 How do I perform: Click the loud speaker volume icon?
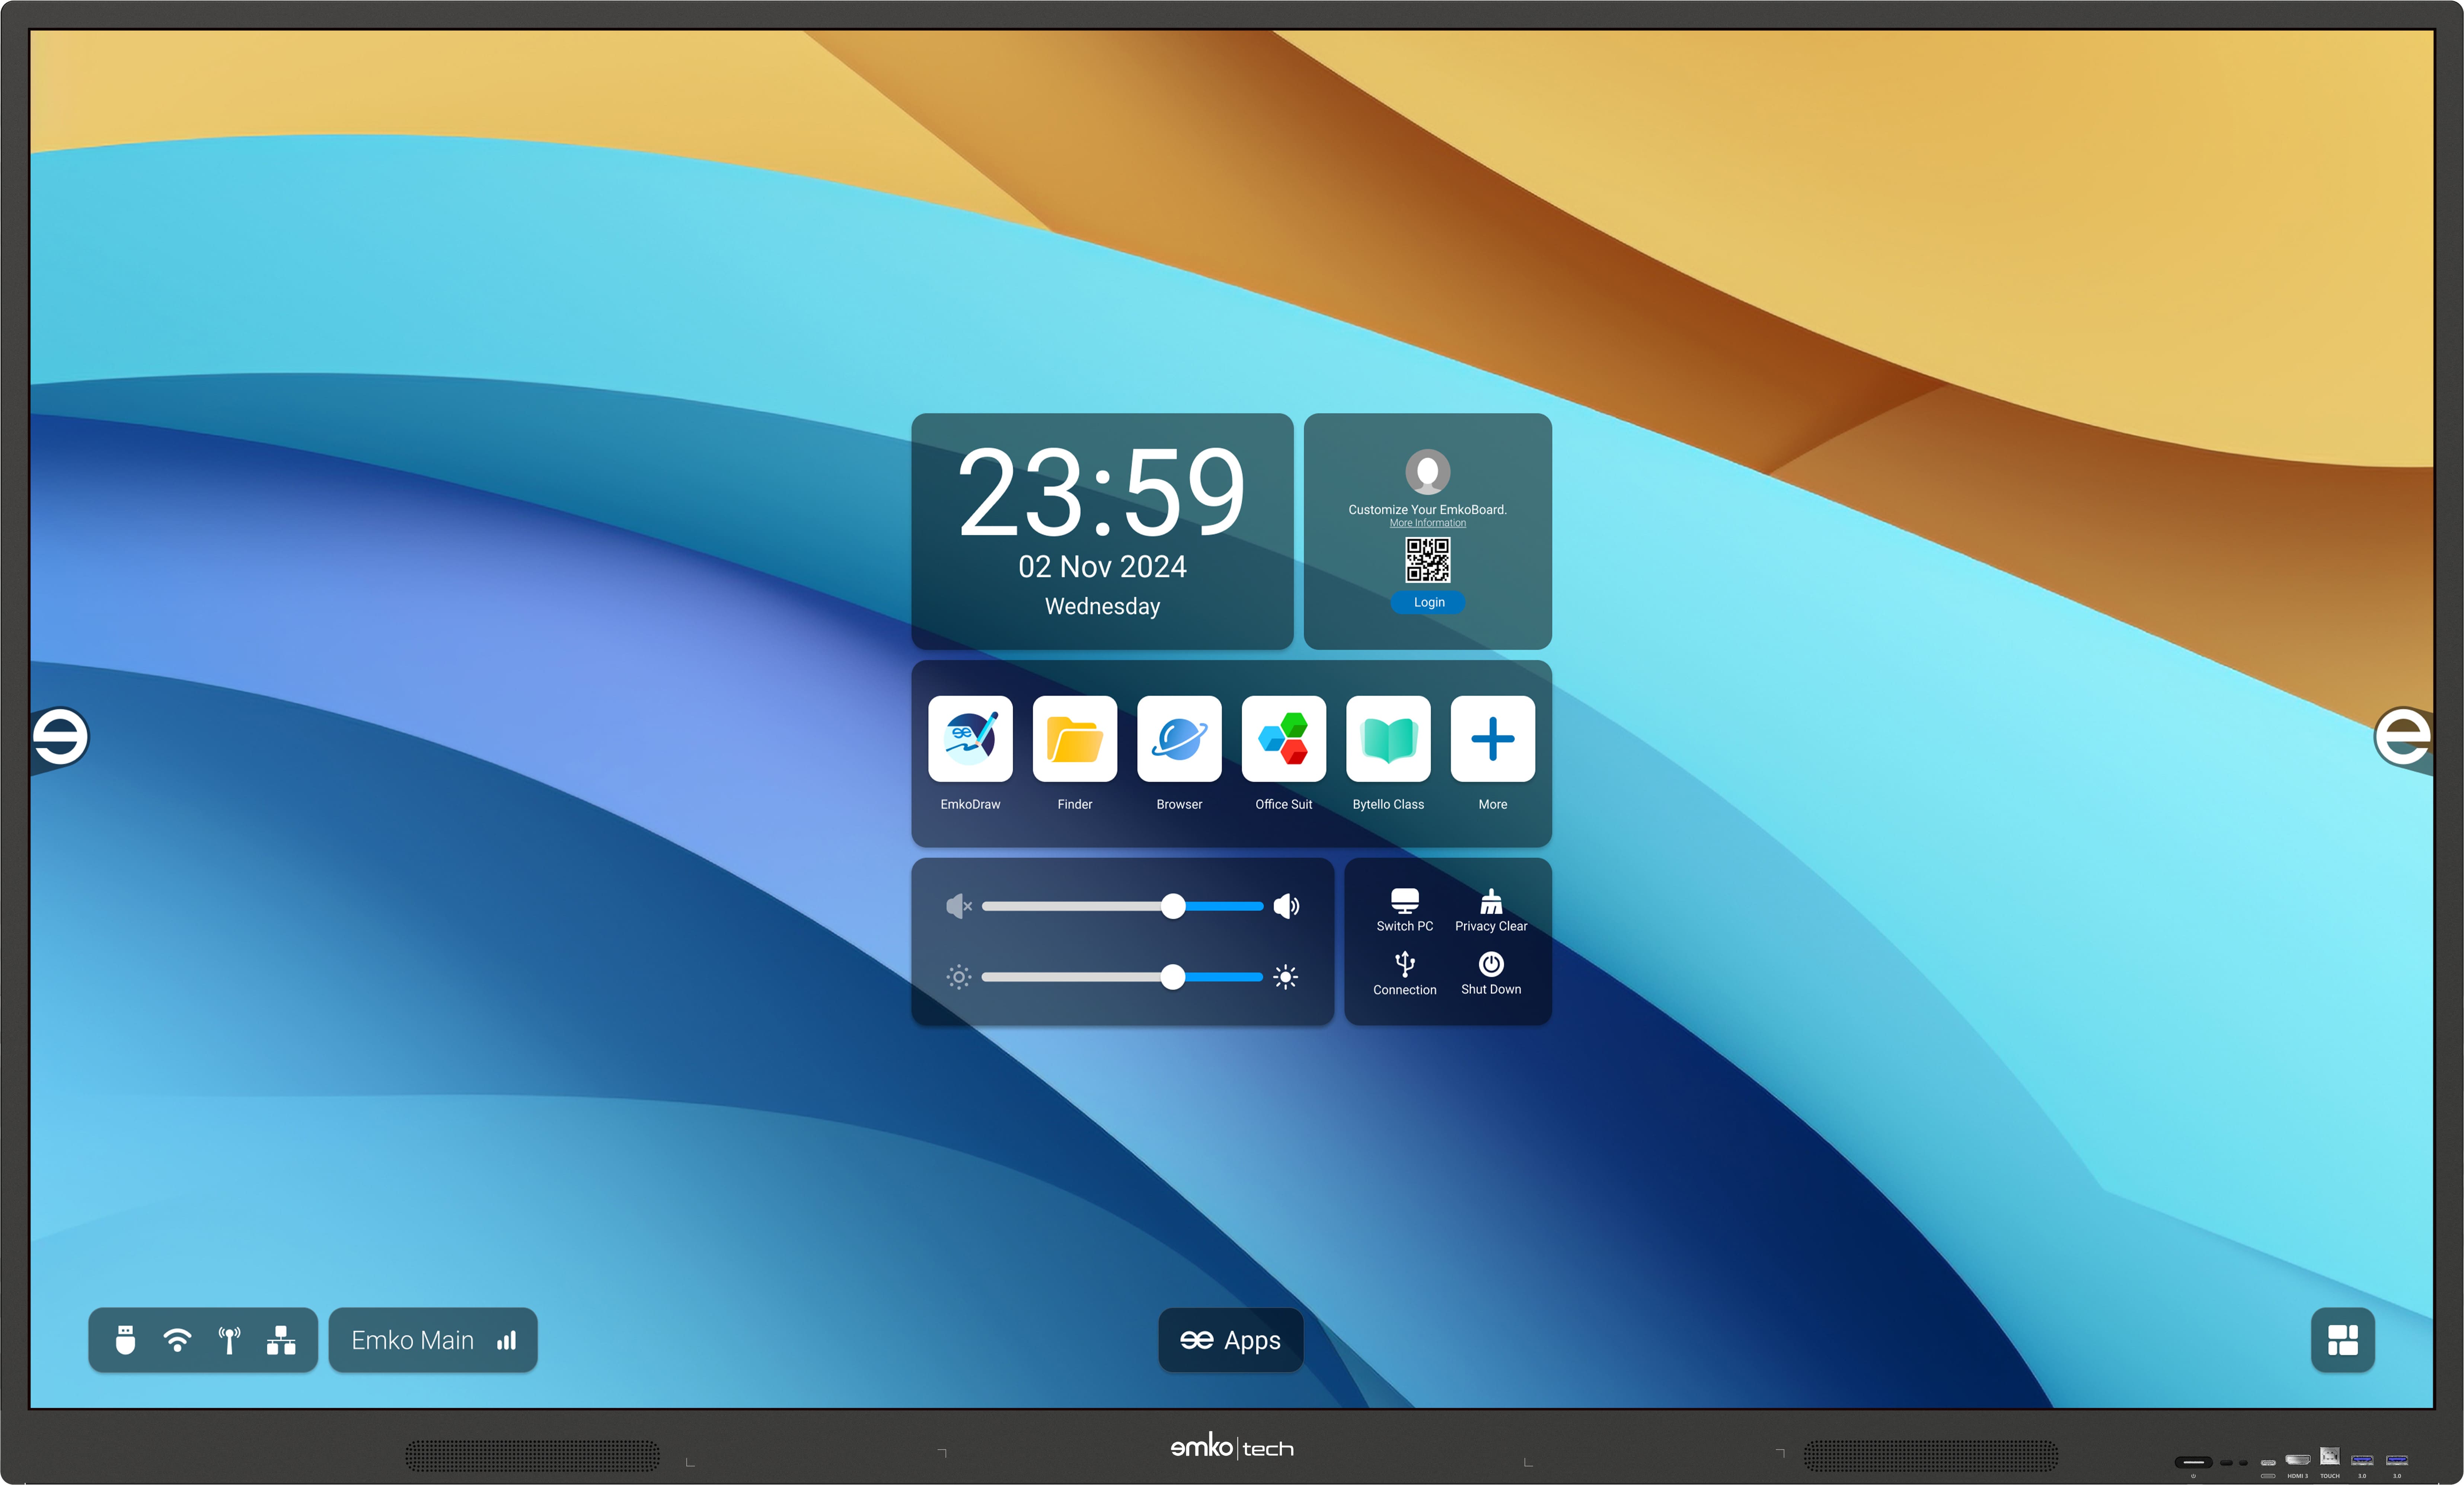pyautogui.click(x=1287, y=906)
